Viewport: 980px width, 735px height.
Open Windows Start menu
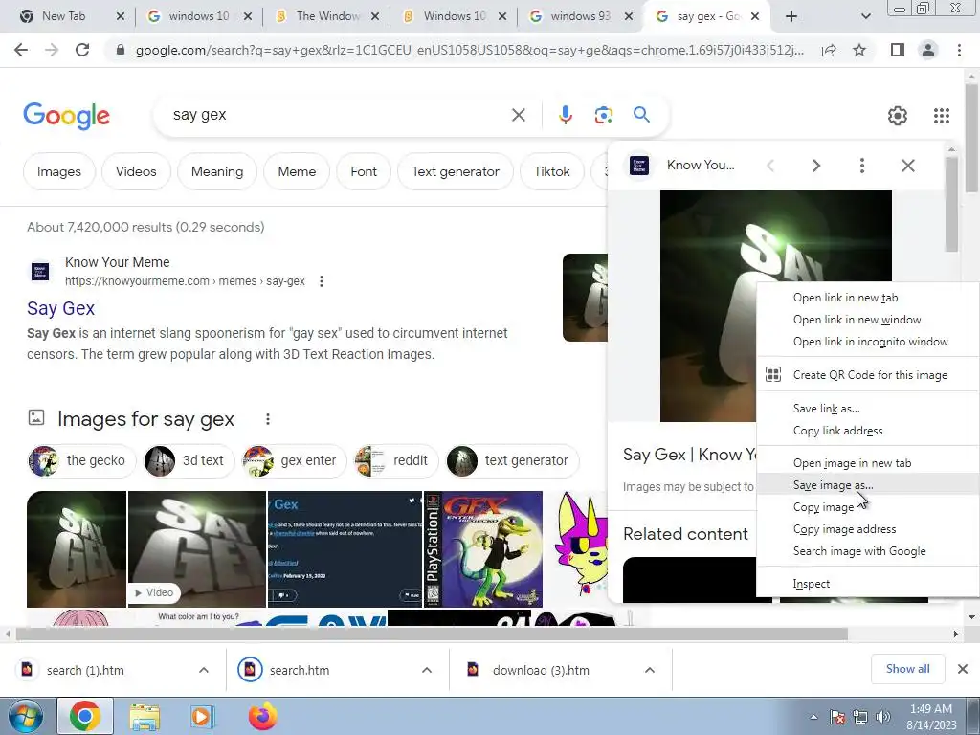[x=25, y=717]
